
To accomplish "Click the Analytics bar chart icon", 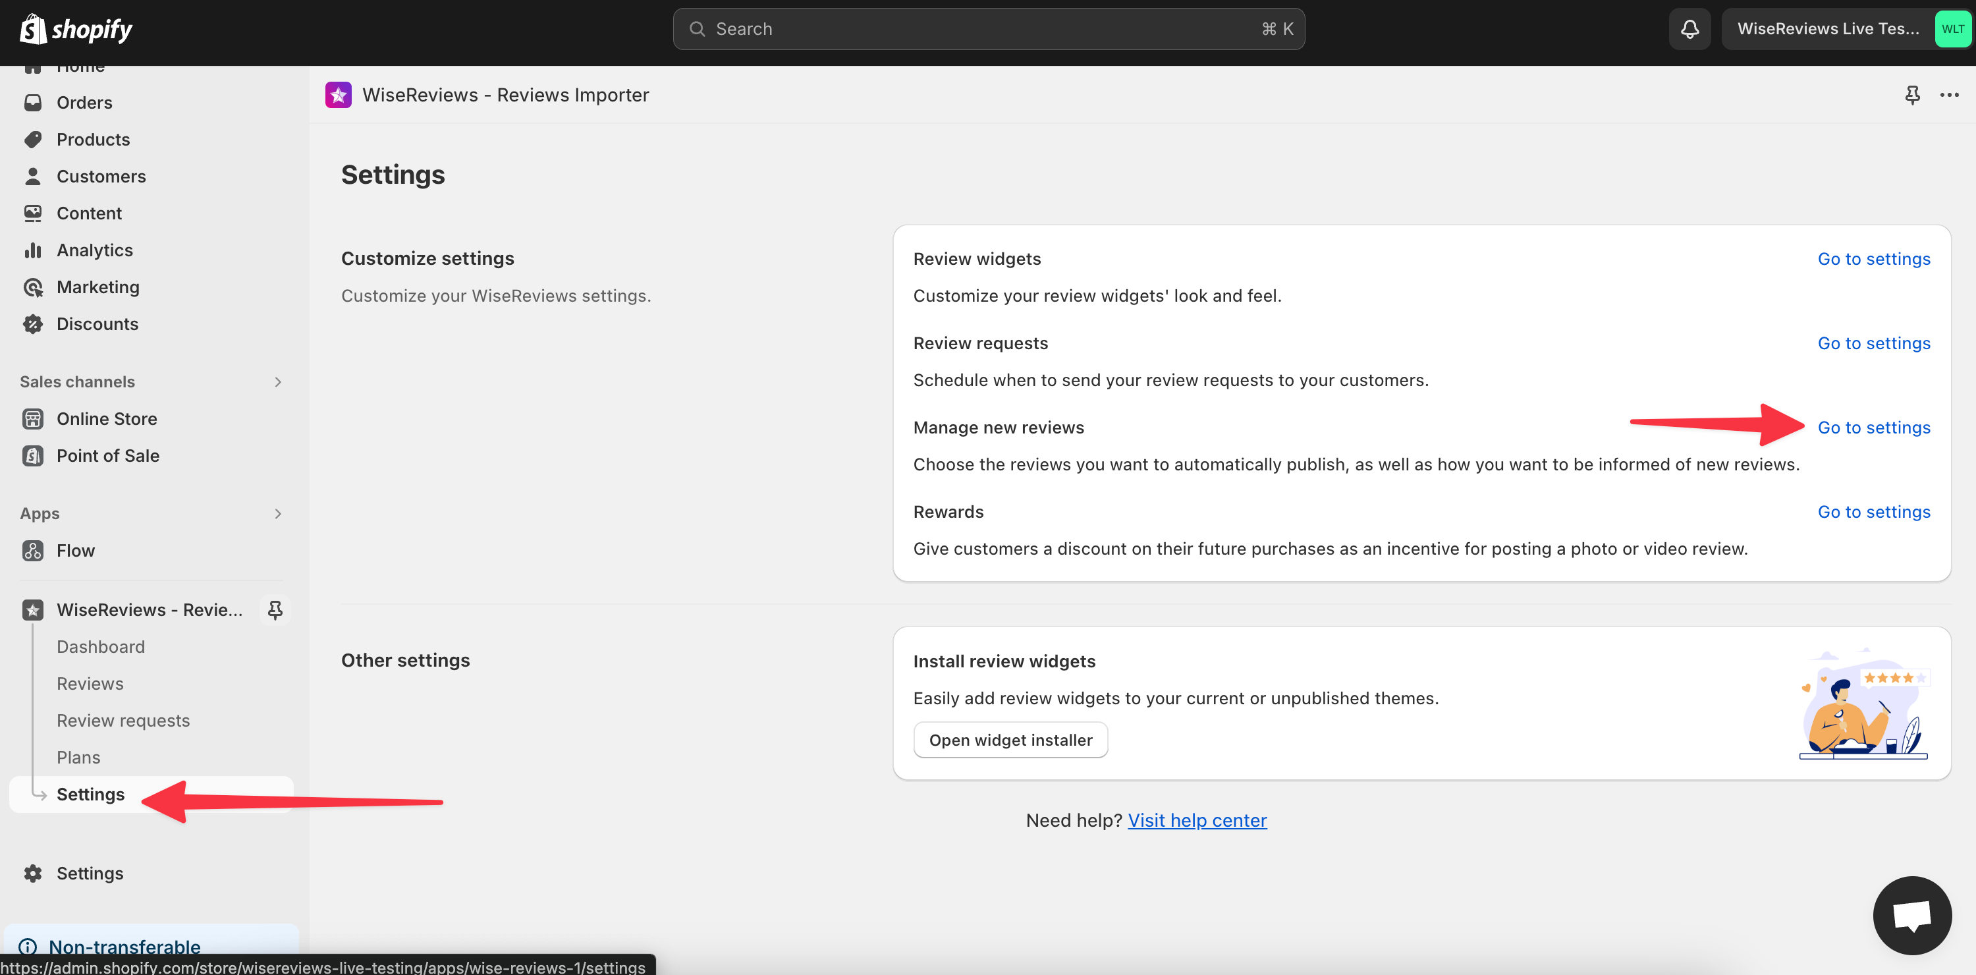I will 33,250.
